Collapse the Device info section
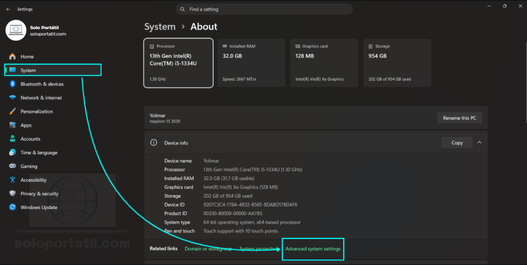The width and height of the screenshot is (527, 265). (479, 143)
